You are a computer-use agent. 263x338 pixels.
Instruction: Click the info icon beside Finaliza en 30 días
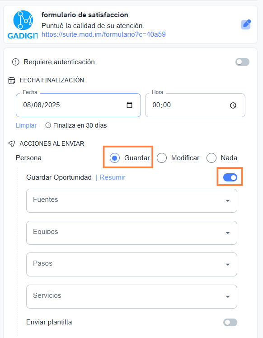48,125
